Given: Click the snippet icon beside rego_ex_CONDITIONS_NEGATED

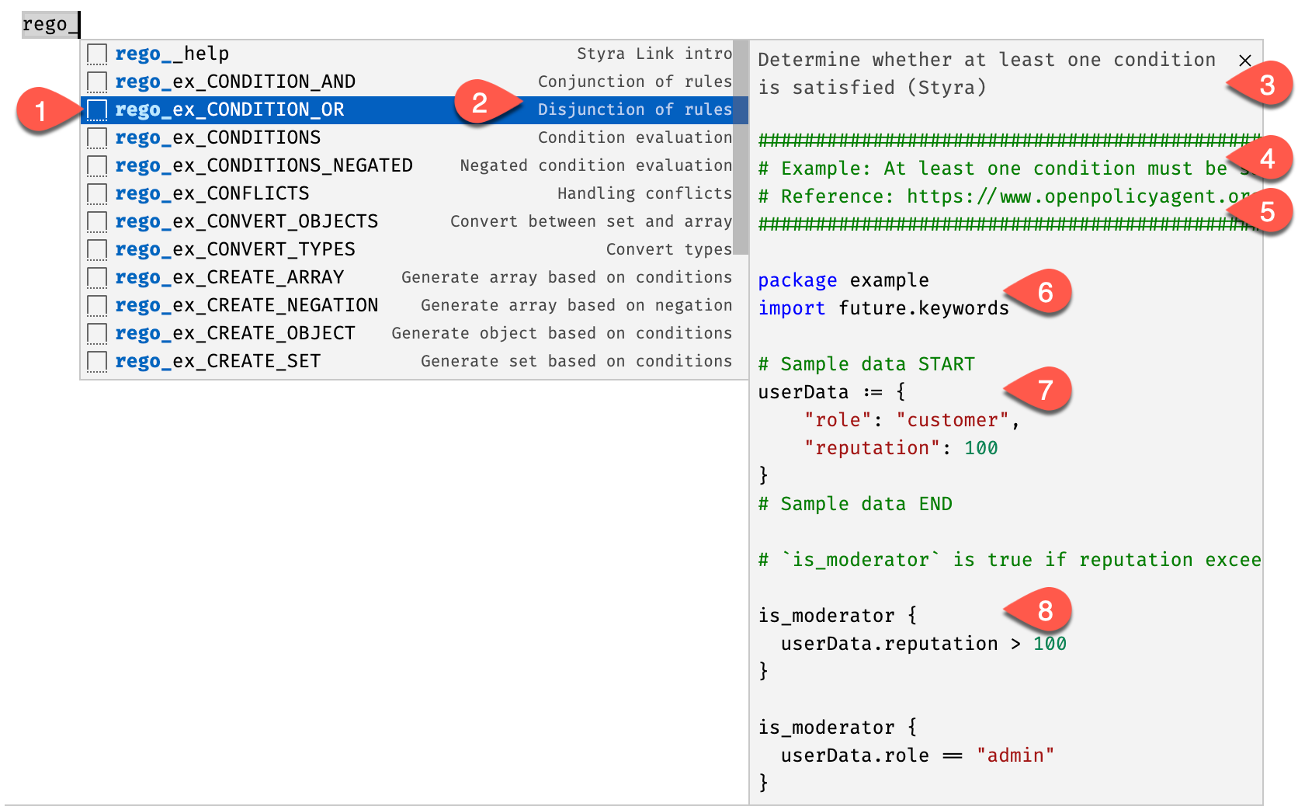Looking at the screenshot, I should 97,165.
